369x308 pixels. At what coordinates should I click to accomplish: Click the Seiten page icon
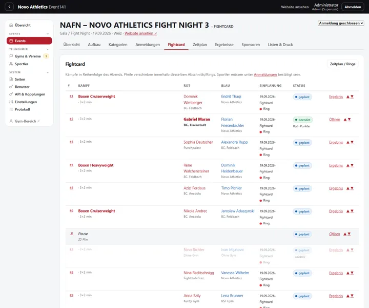11,80
